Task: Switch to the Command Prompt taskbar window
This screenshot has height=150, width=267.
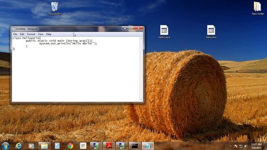Action: pos(135,146)
